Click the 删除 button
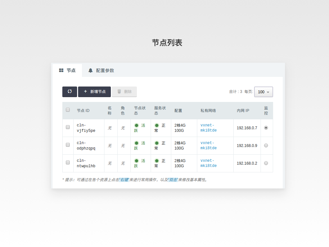The height and width of the screenshot is (247, 329). [124, 92]
